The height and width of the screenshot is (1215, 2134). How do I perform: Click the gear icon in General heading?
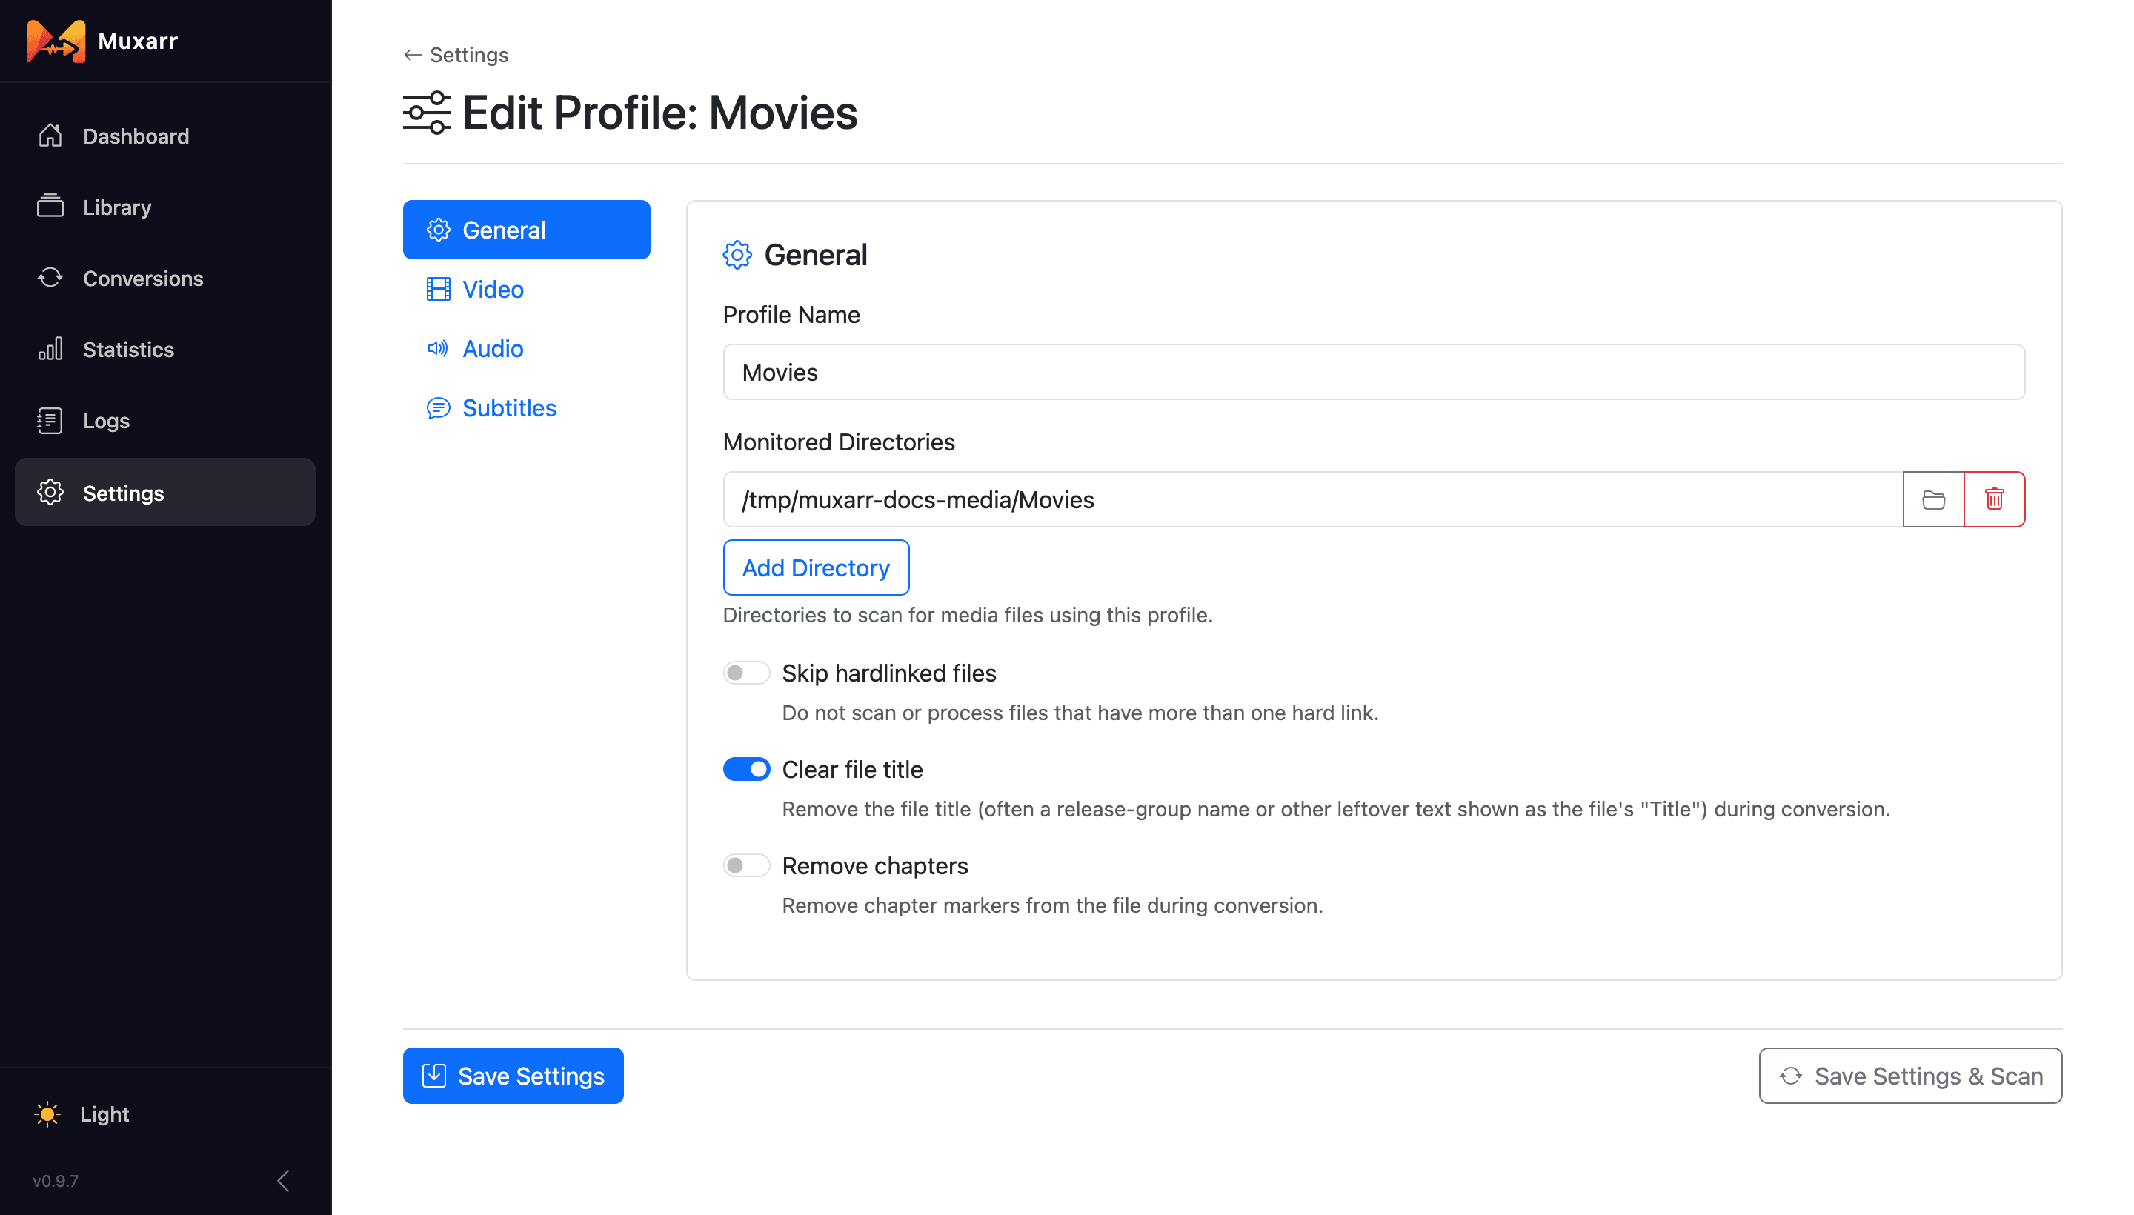(737, 256)
